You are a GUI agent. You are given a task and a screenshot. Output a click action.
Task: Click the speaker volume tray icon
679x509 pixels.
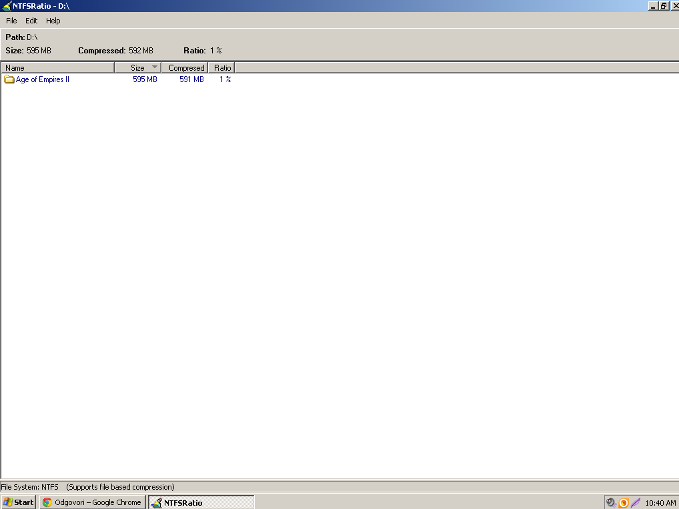(611, 502)
